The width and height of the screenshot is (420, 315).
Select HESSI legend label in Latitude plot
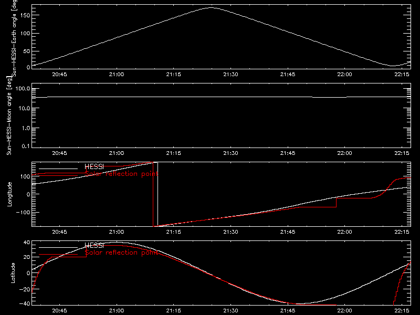94,245
